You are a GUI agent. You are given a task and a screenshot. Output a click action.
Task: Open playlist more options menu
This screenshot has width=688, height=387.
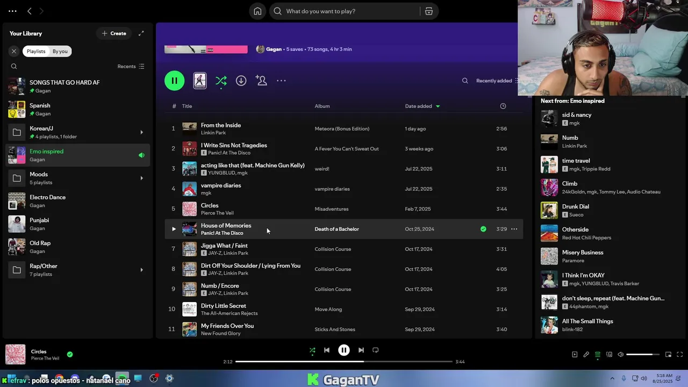[281, 81]
